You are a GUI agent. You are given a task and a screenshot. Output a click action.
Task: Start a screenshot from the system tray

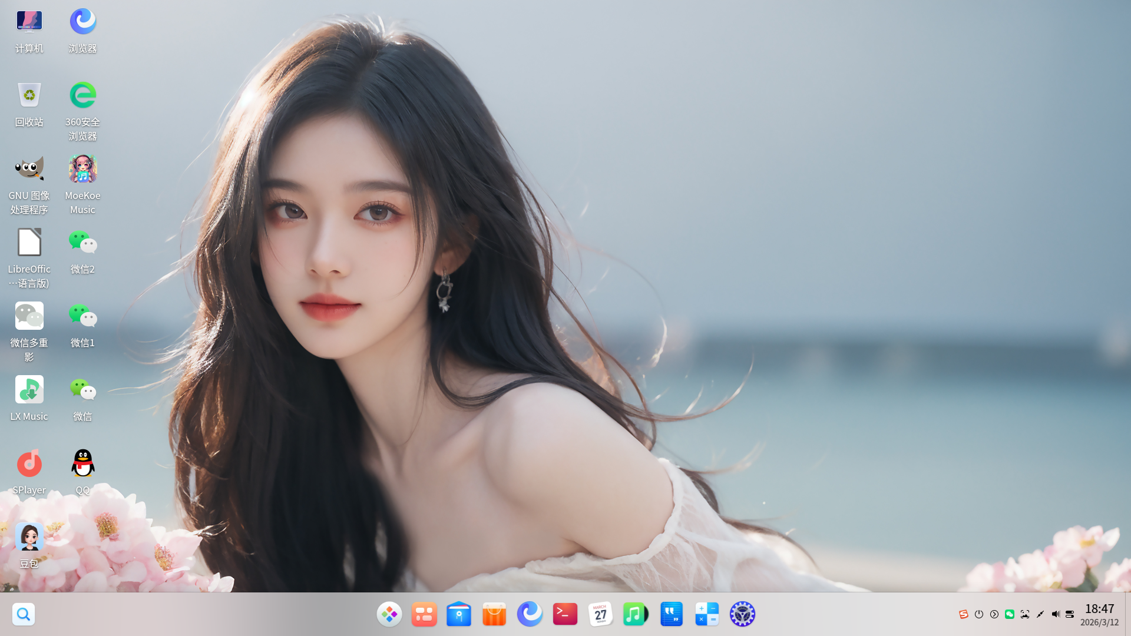[x=1025, y=614]
